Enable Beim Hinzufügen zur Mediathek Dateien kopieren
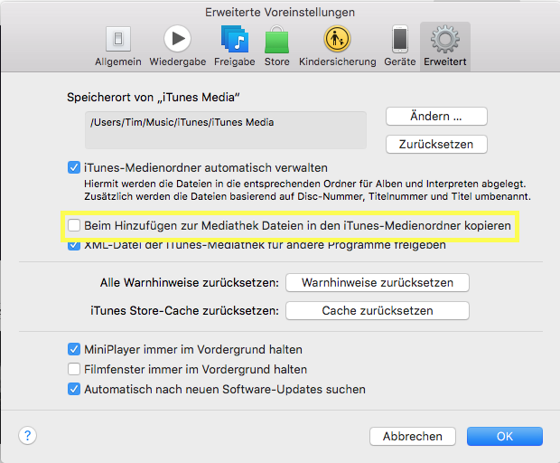 point(73,225)
